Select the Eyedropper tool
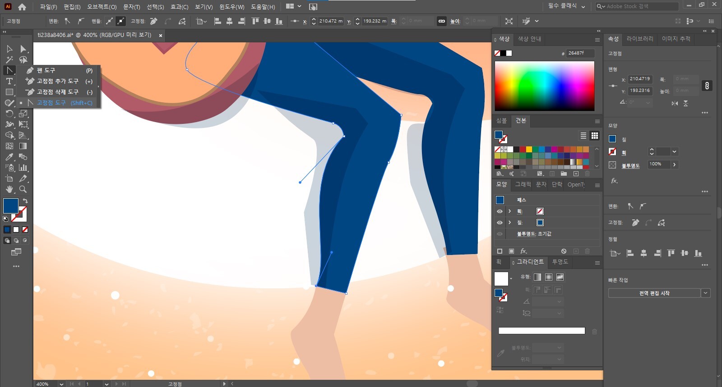The image size is (722, 387). click(9, 157)
